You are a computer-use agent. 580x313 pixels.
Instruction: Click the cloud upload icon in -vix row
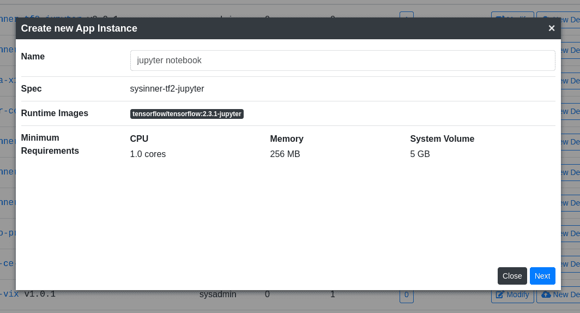(546, 294)
